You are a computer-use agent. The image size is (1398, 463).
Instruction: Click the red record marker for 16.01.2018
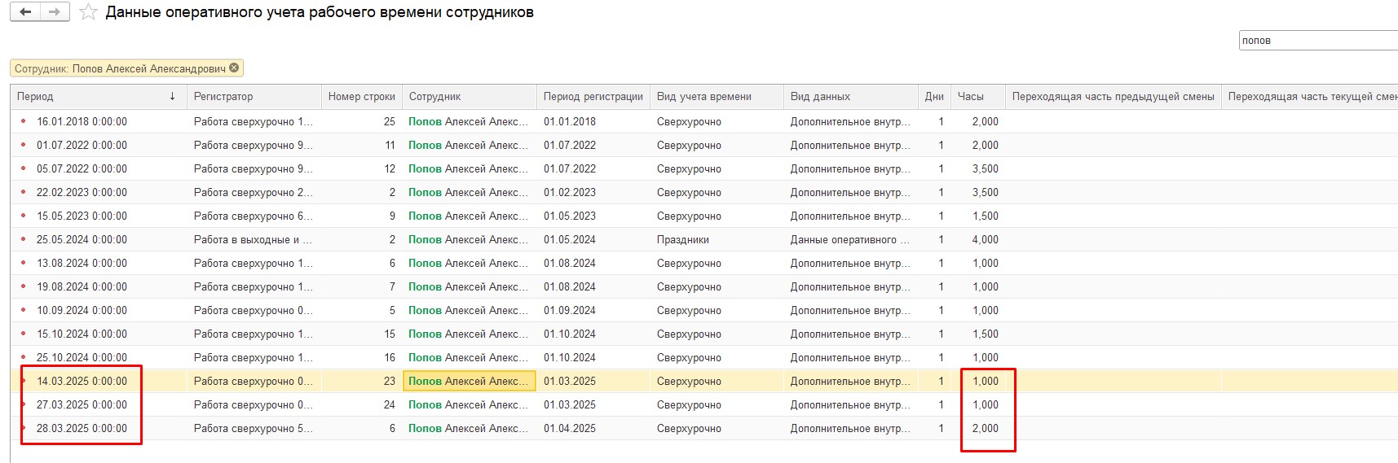[23, 122]
